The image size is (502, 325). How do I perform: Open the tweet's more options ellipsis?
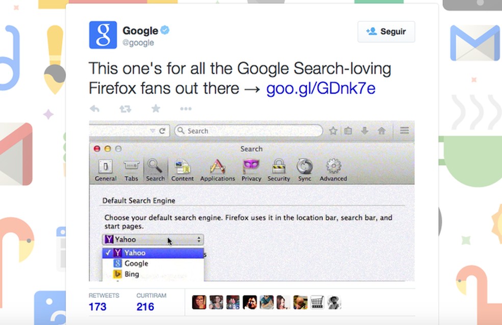pyautogui.click(x=186, y=108)
